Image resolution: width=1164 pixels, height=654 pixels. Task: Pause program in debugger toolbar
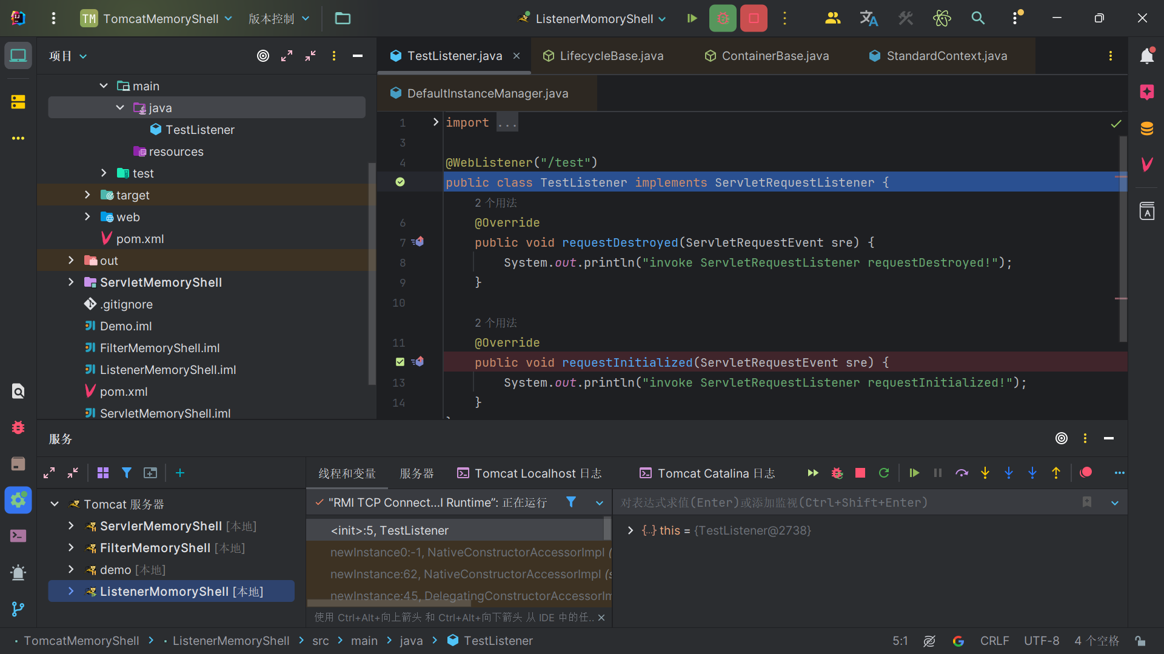[938, 473]
